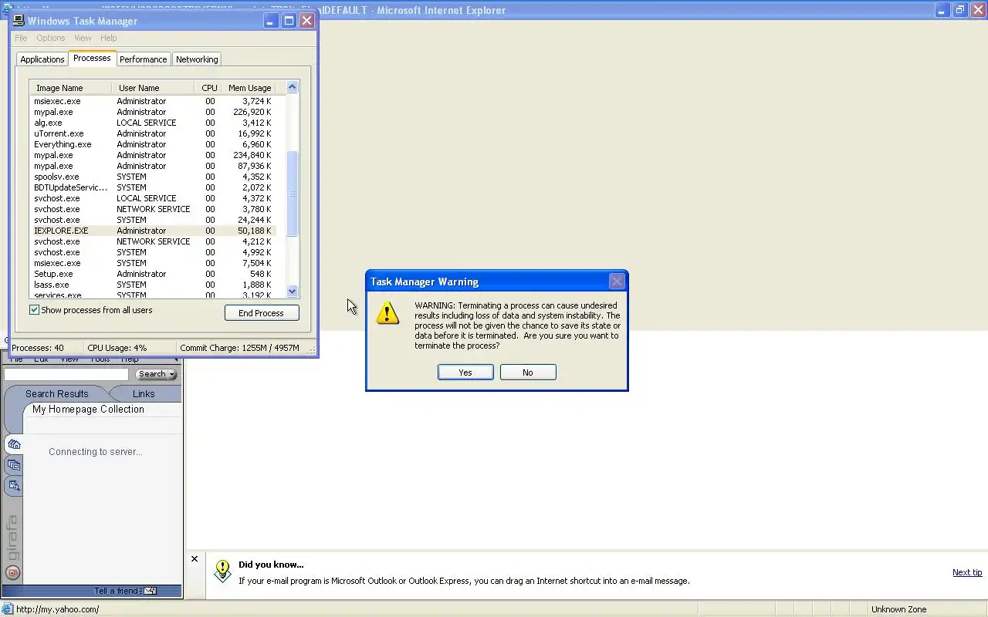Click the CPU Usage: 4% status entry

pyautogui.click(x=117, y=348)
